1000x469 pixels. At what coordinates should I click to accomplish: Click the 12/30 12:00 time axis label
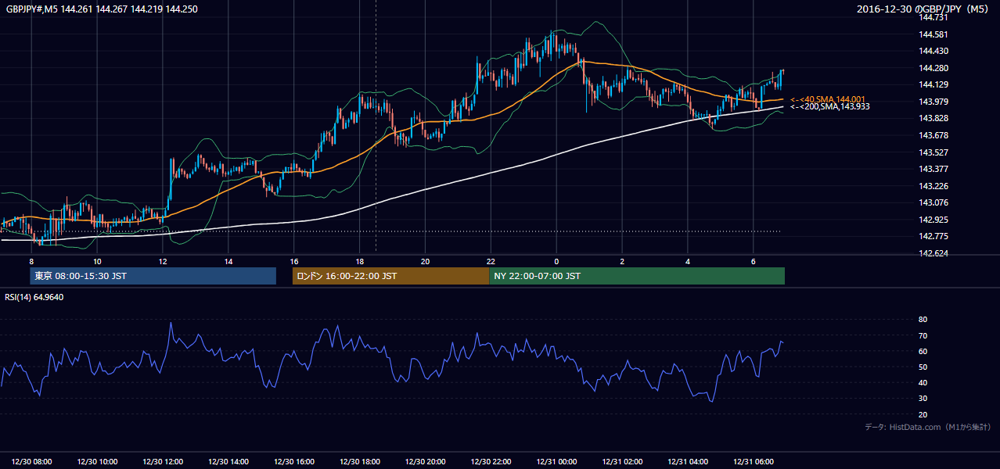click(164, 462)
